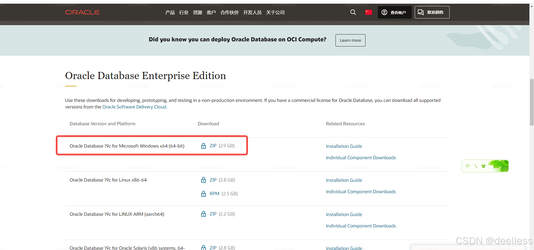Viewport: 534px width, 250px height.
Task: Click the Database Version and Platform column header
Action: coord(102,124)
